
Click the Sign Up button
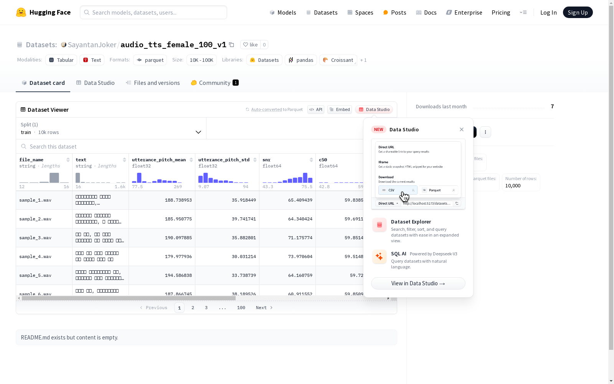coord(578,12)
